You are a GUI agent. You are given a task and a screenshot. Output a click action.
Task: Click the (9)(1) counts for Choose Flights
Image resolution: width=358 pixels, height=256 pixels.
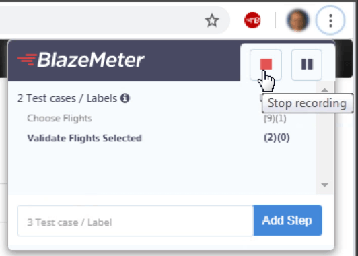point(275,119)
